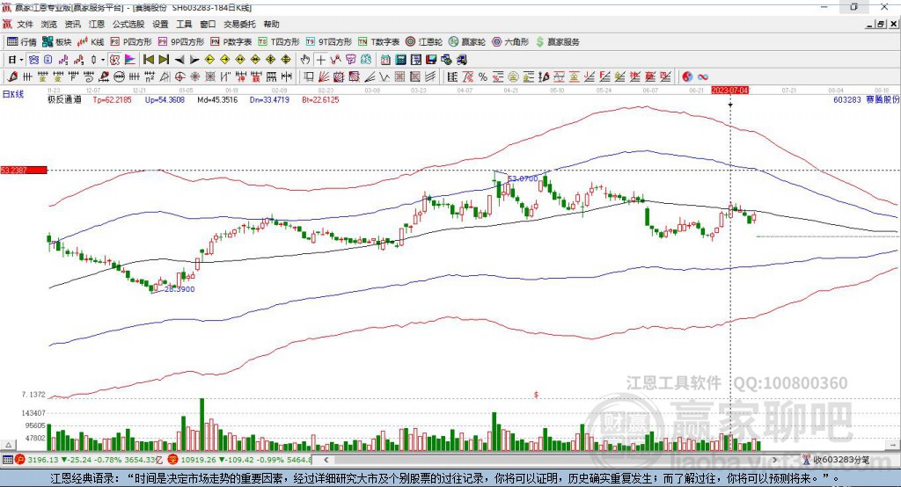Click the 赢家服务 dollar sign icon
The image size is (901, 487).
coord(539,41)
